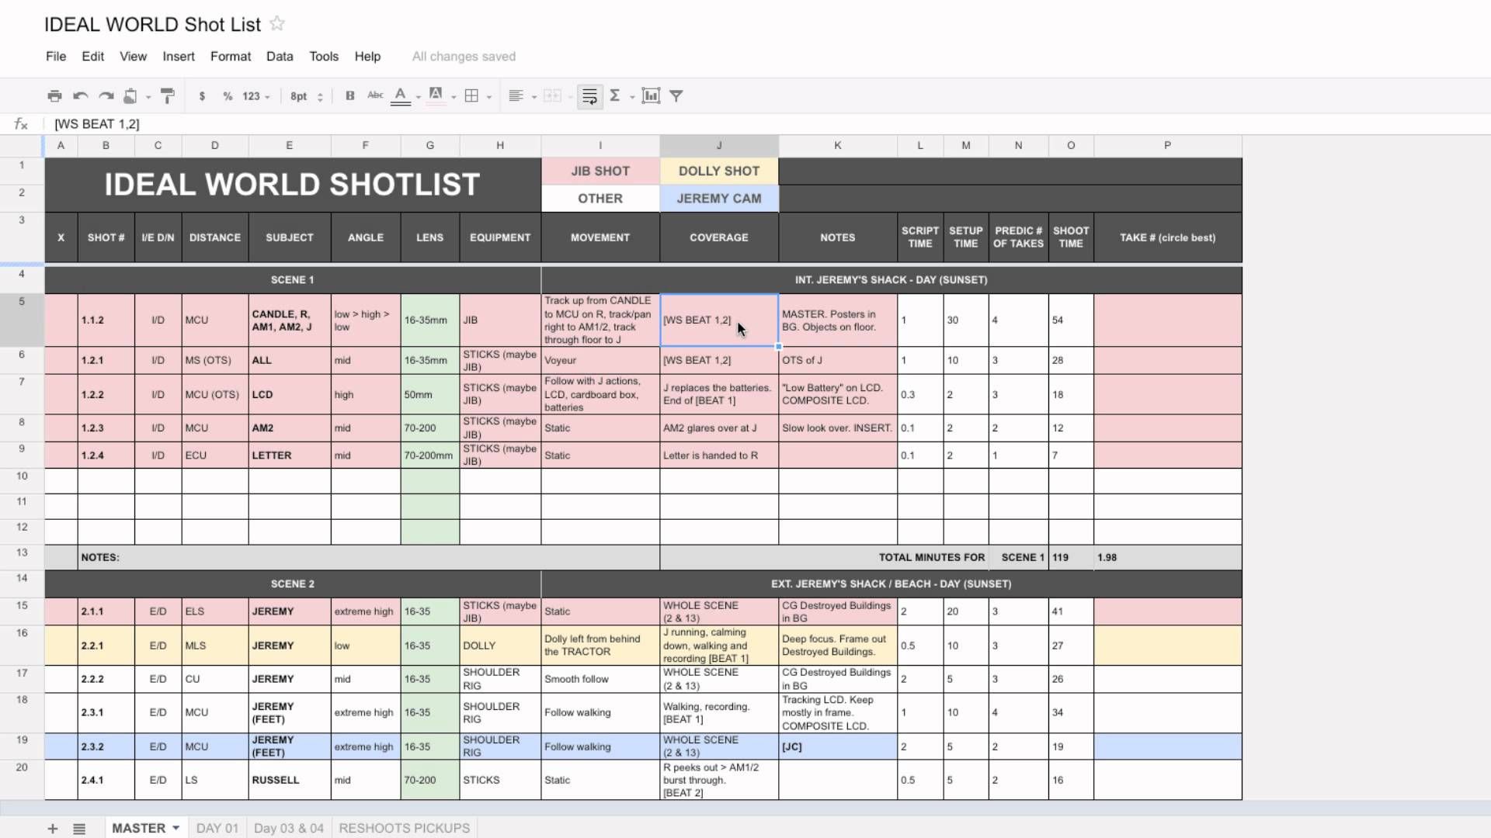Screen dimensions: 1491x838
Task: Click the print icon in toolbar
Action: [x=54, y=95]
